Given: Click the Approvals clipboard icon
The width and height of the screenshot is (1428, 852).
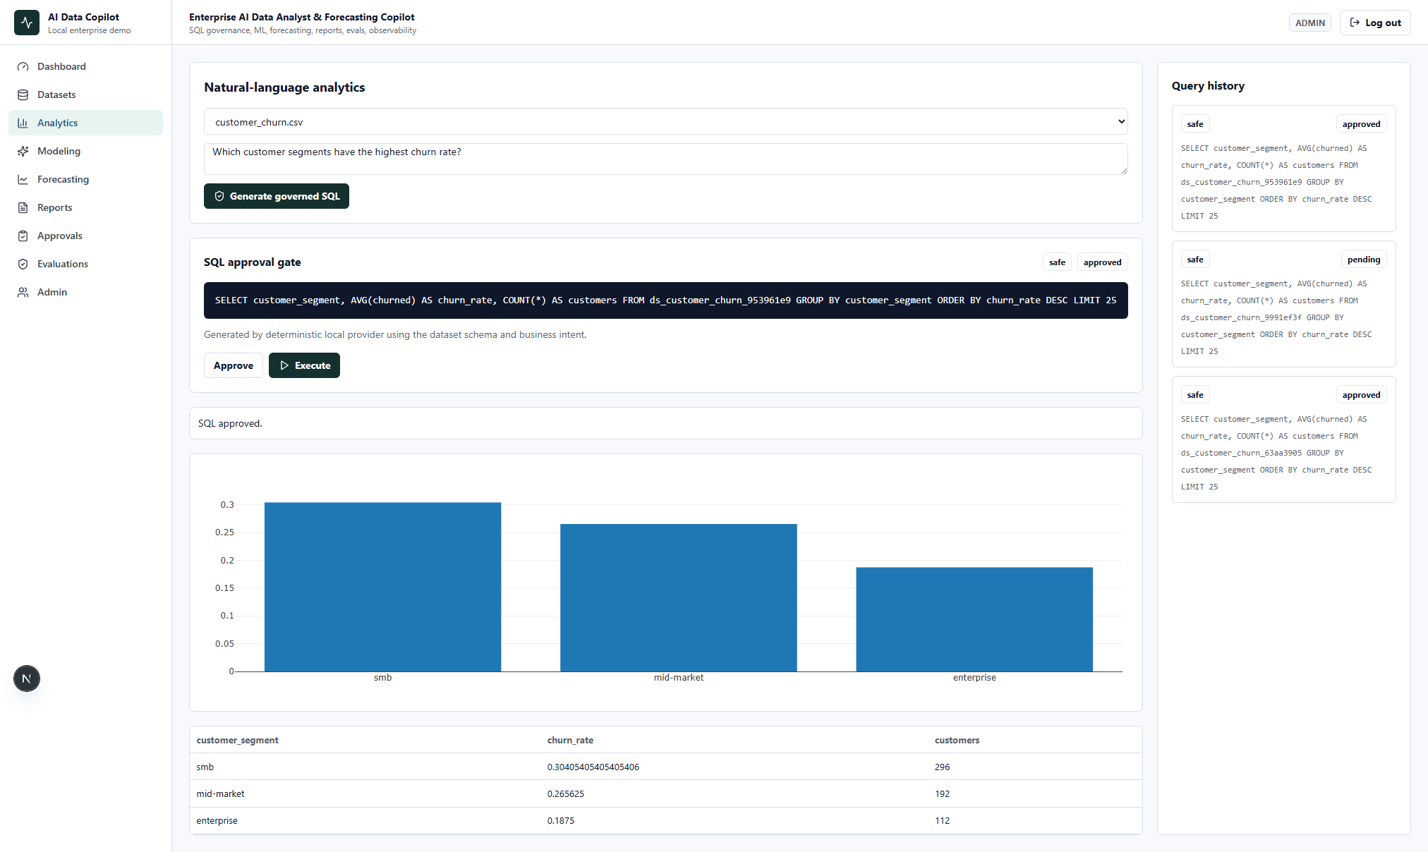Looking at the screenshot, I should (x=23, y=236).
